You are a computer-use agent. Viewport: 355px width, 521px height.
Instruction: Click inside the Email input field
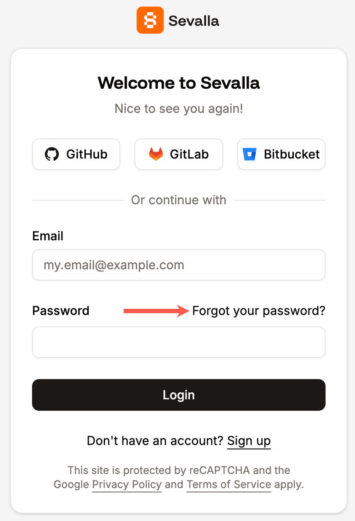pos(178,265)
